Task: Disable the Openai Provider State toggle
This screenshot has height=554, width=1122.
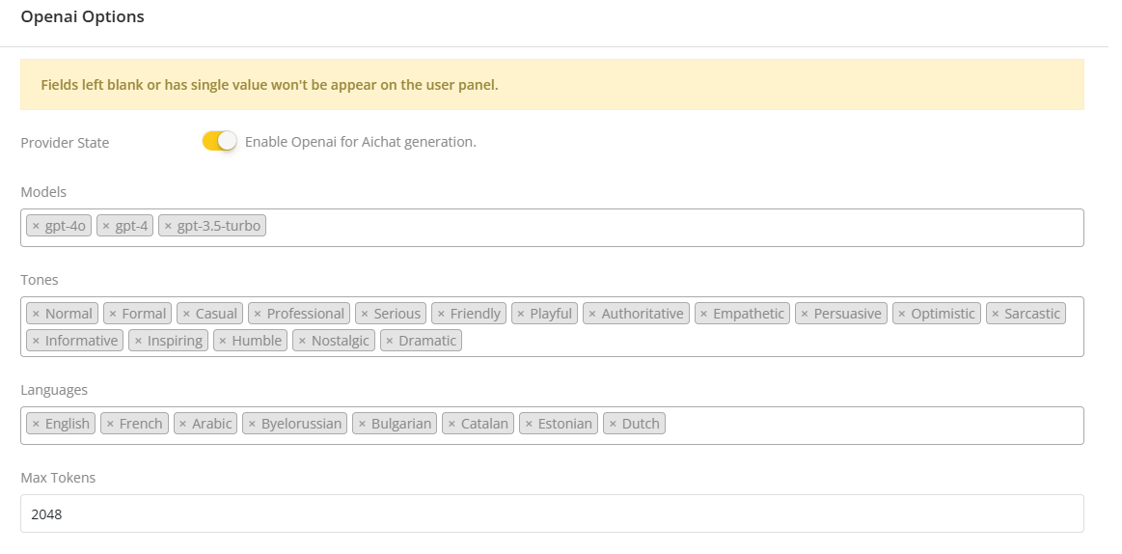Action: 219,141
